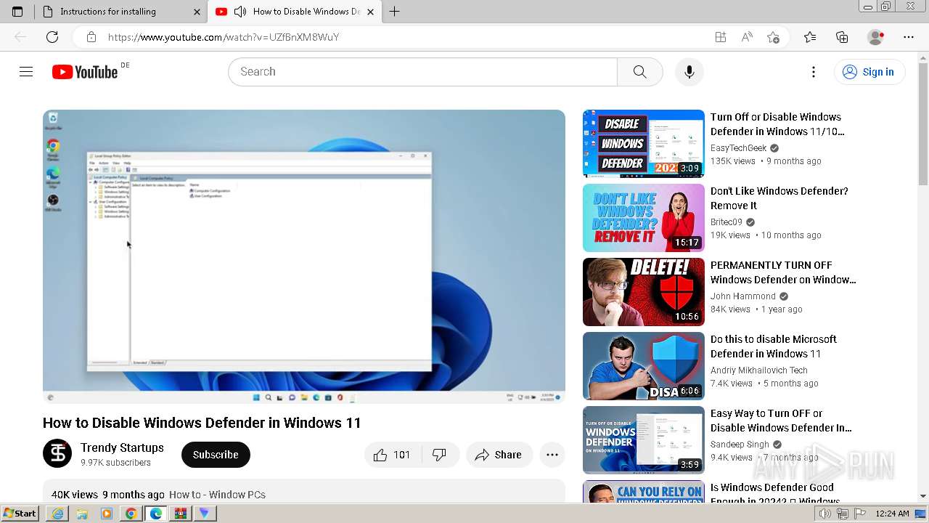Open Edge settings and more menu

(x=909, y=37)
